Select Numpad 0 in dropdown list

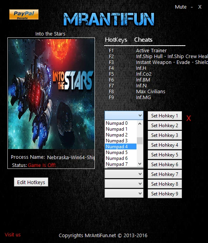coord(121,123)
